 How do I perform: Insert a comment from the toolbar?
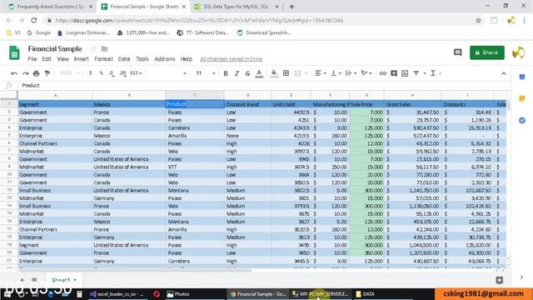tap(394, 73)
